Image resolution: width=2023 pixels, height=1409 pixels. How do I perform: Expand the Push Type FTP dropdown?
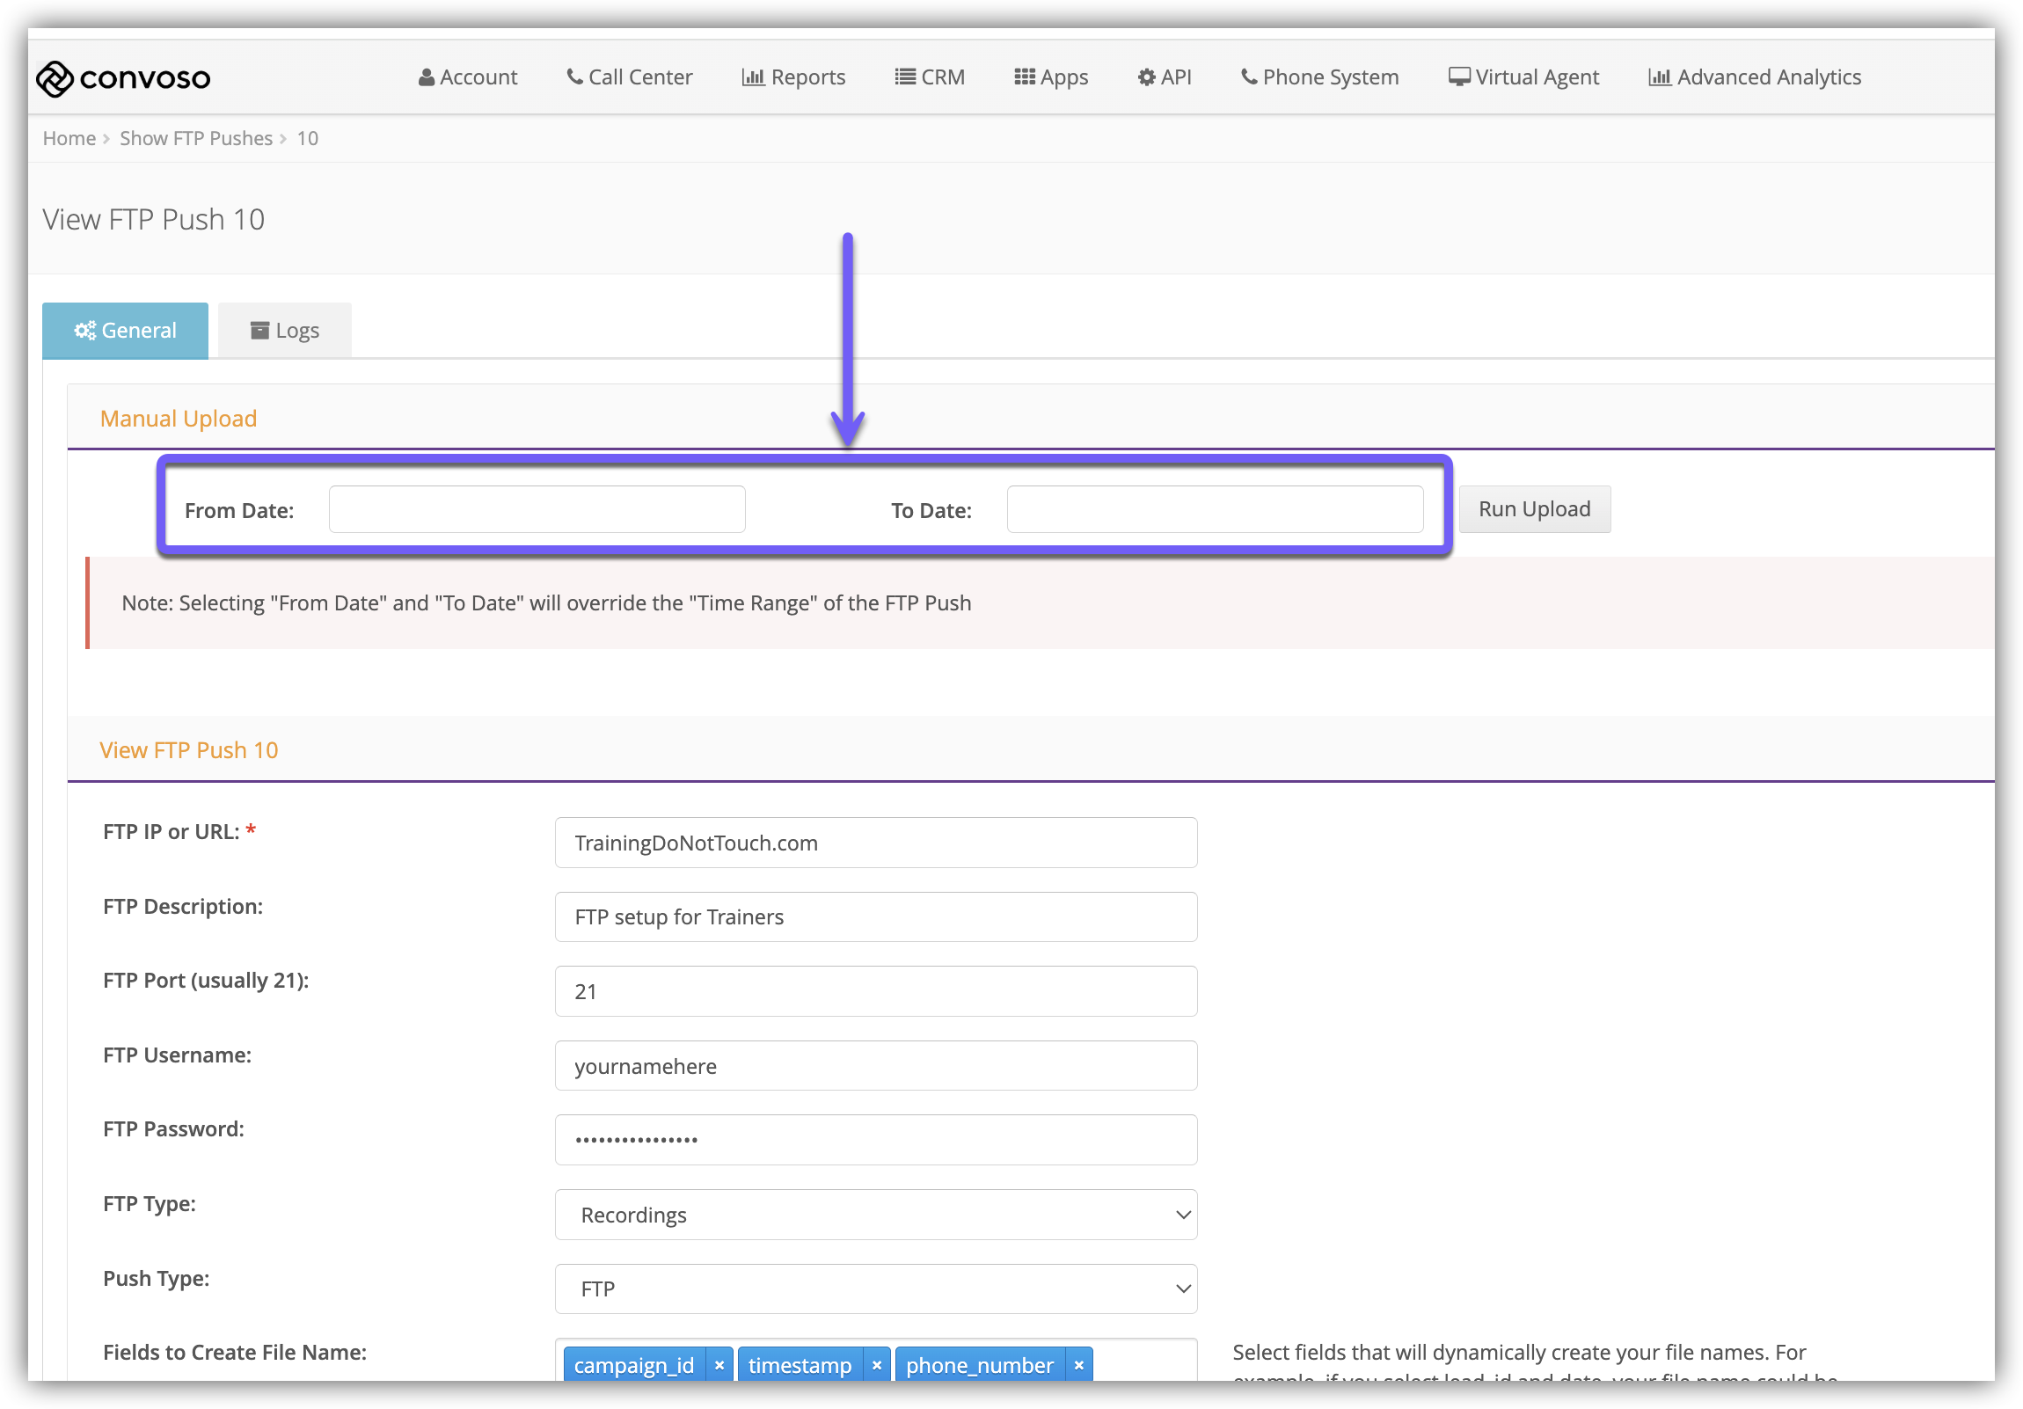(x=876, y=1289)
